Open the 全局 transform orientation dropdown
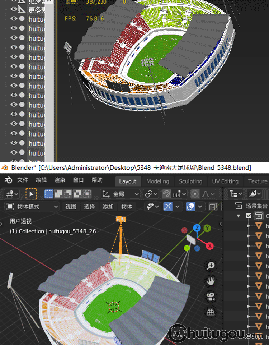Screen dimensions: 269x345 [x=121, y=194]
